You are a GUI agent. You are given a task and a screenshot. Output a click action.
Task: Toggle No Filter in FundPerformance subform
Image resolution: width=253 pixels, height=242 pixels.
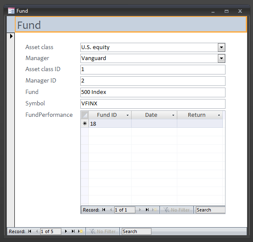(177, 210)
